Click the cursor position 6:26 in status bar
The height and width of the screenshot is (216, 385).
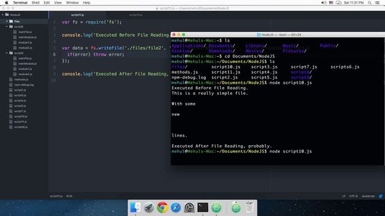pos(69,196)
